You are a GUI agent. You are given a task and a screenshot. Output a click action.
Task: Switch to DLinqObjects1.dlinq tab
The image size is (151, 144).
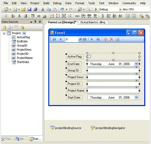coord(93,22)
